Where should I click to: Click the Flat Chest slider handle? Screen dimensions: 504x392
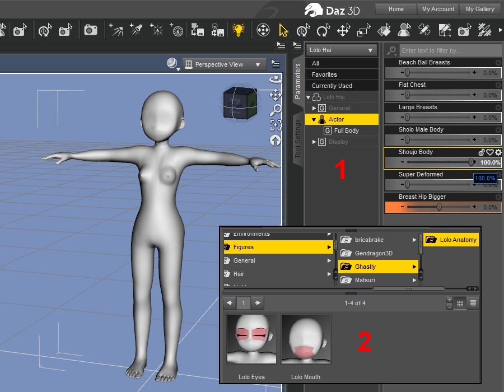point(407,95)
